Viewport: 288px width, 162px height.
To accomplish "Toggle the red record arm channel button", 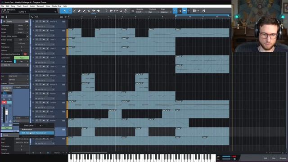I will click(4, 102).
